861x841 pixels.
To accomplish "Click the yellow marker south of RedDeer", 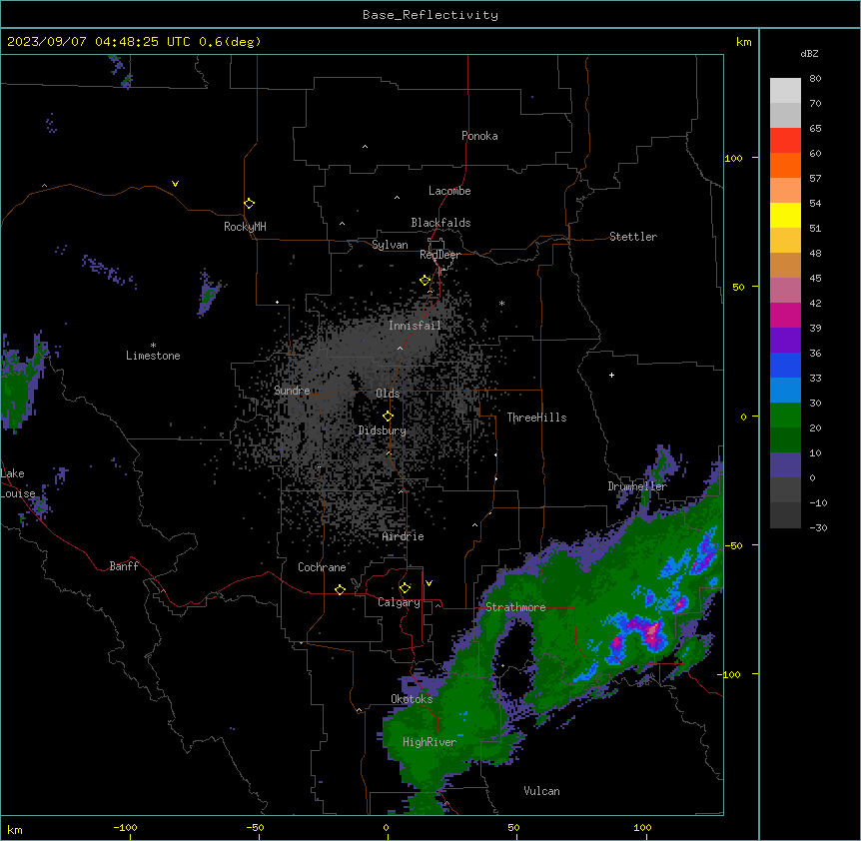I will tap(426, 281).
